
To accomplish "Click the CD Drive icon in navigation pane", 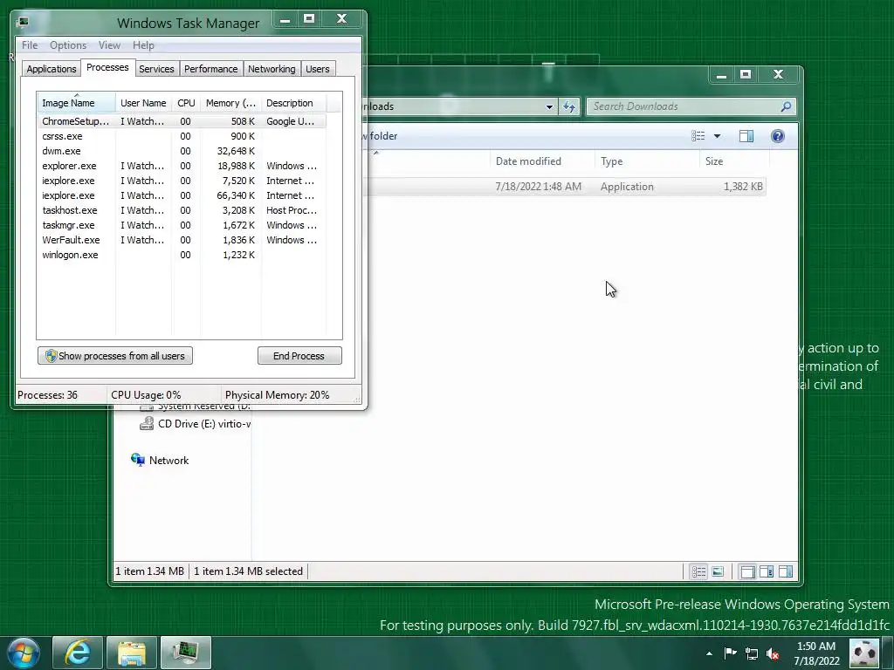I will [x=147, y=423].
